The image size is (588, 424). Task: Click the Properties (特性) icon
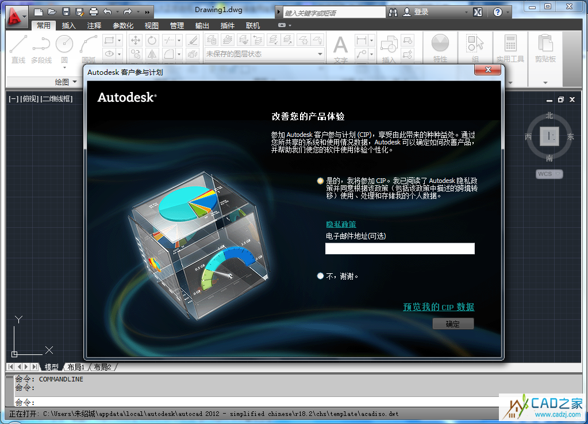tap(440, 48)
